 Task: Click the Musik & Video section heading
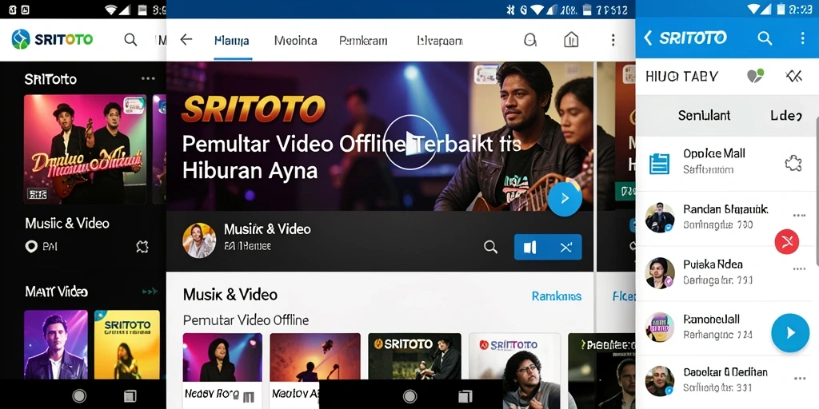230,295
